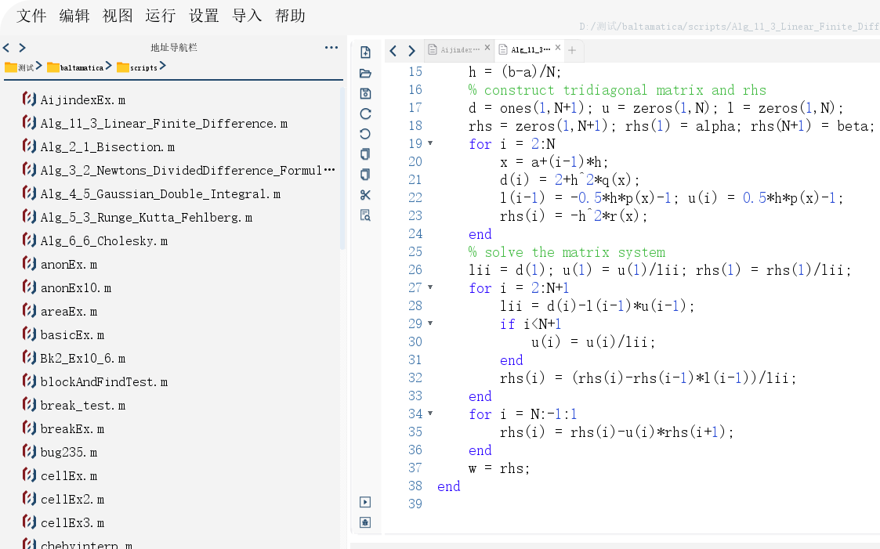Click the file list vertical scrollbar
Image resolution: width=880 pixels, height=549 pixels.
(342, 168)
